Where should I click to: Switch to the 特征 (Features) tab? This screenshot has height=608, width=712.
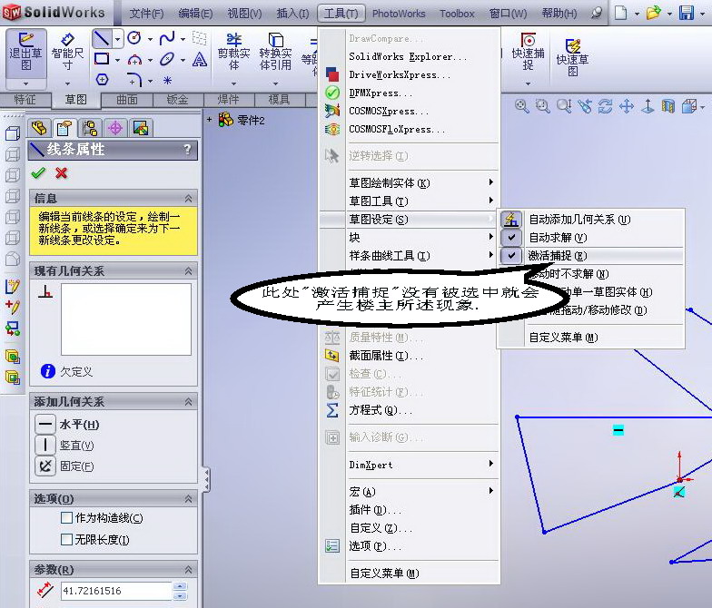[x=25, y=100]
